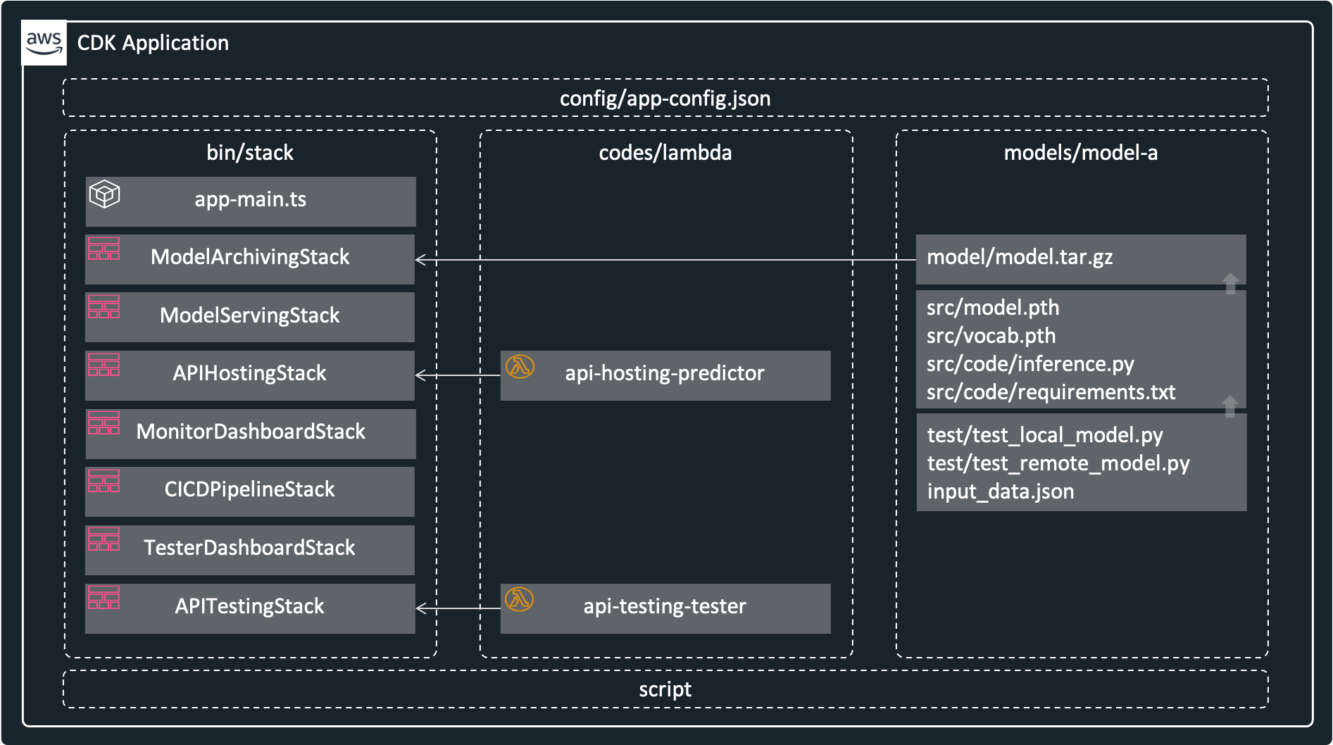Click the stack icon next to CICDPipelineStack
The image size is (1333, 745).
pos(104,481)
